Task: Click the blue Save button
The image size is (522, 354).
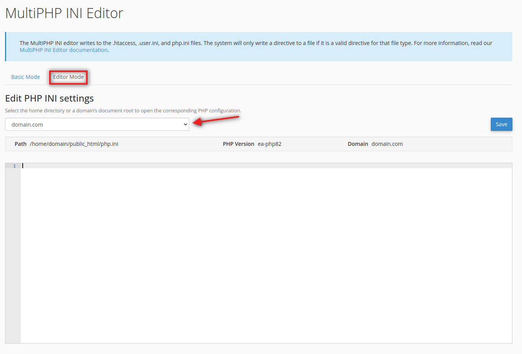Action: (501, 124)
